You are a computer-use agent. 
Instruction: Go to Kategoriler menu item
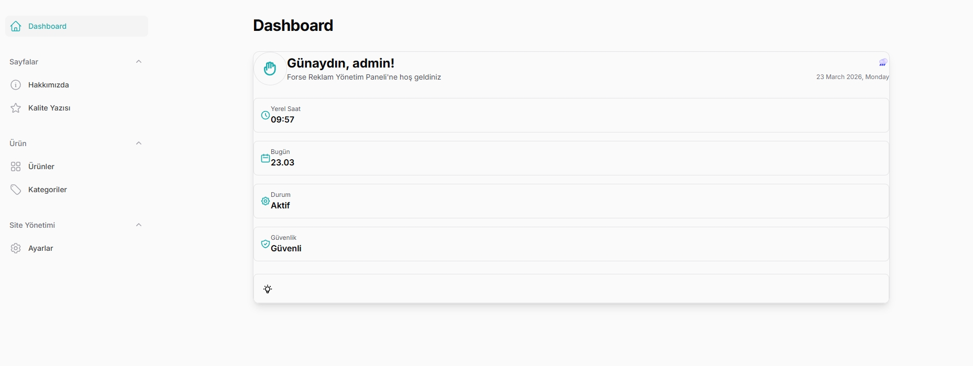coord(48,190)
